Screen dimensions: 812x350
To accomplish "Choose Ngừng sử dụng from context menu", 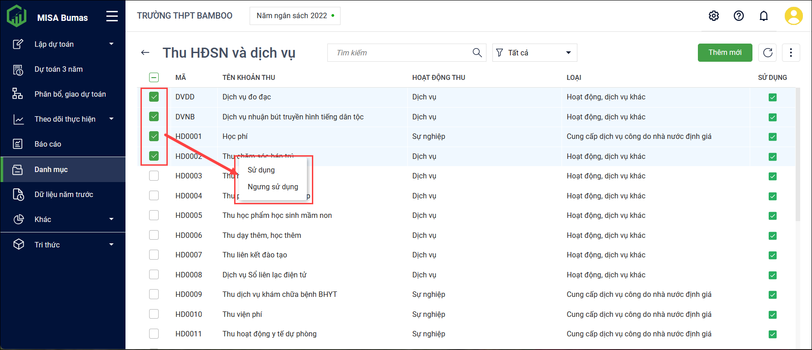I will 273,187.
